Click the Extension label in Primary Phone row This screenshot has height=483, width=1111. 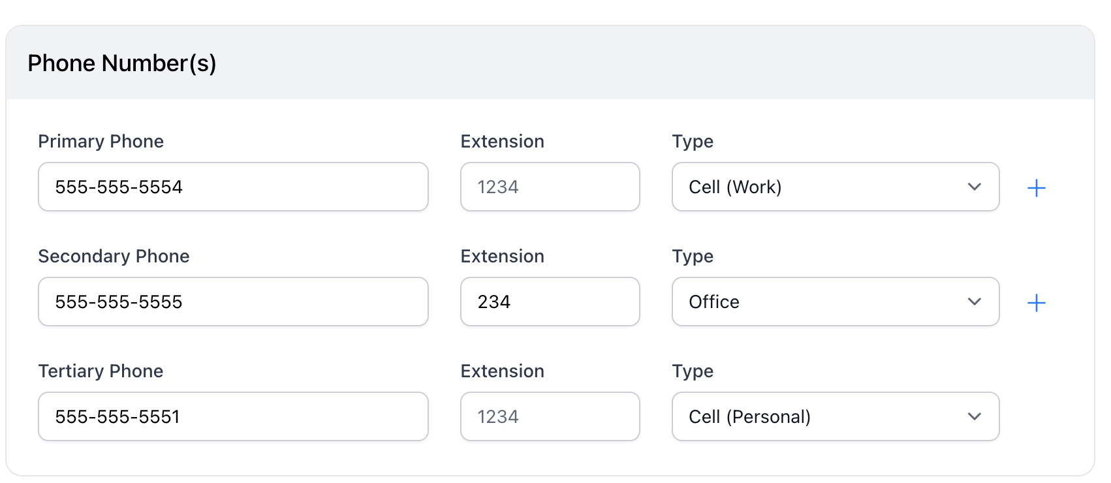click(x=502, y=142)
